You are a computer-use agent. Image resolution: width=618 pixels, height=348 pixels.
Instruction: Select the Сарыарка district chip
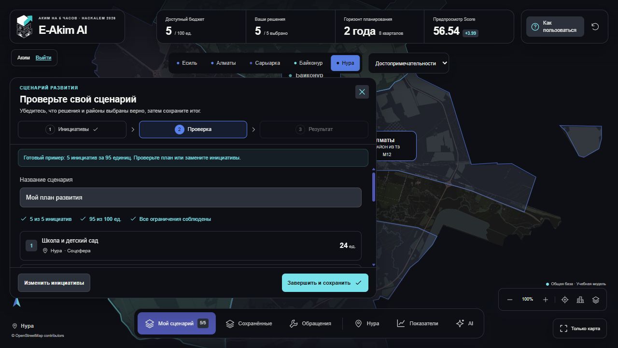click(265, 63)
